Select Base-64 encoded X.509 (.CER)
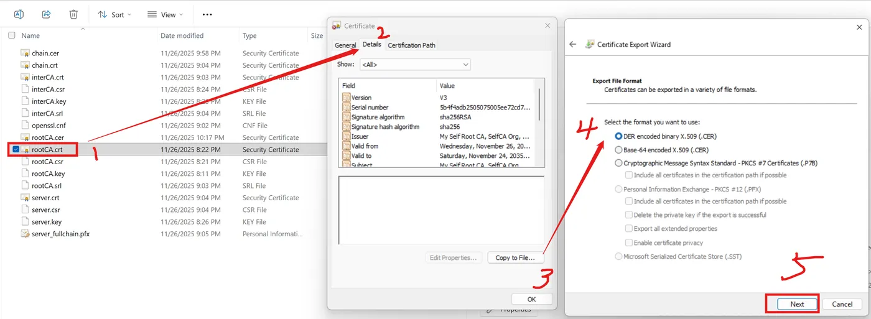The image size is (871, 319). pyautogui.click(x=618, y=150)
